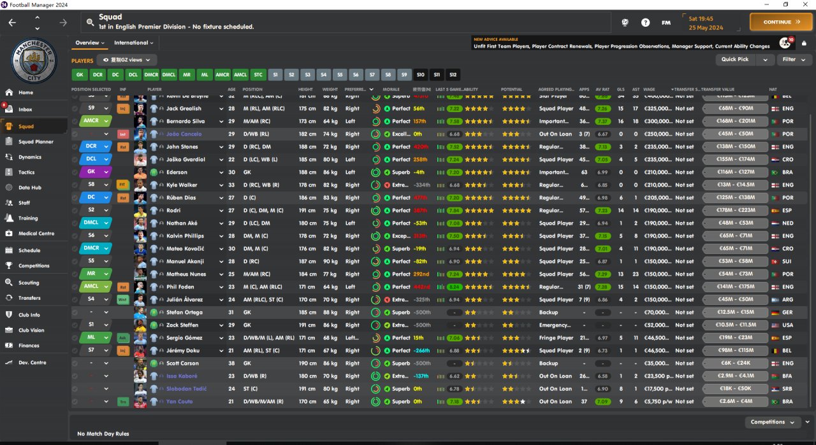
Task: Open Finances in the sidebar
Action: (29, 345)
